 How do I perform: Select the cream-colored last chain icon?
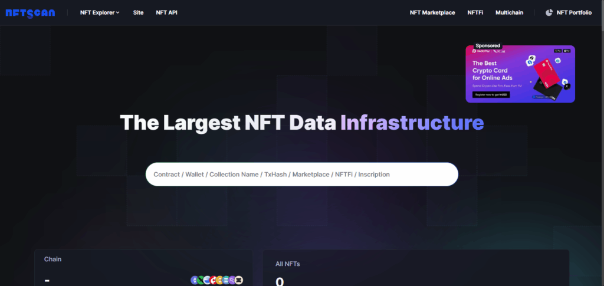tap(239, 280)
